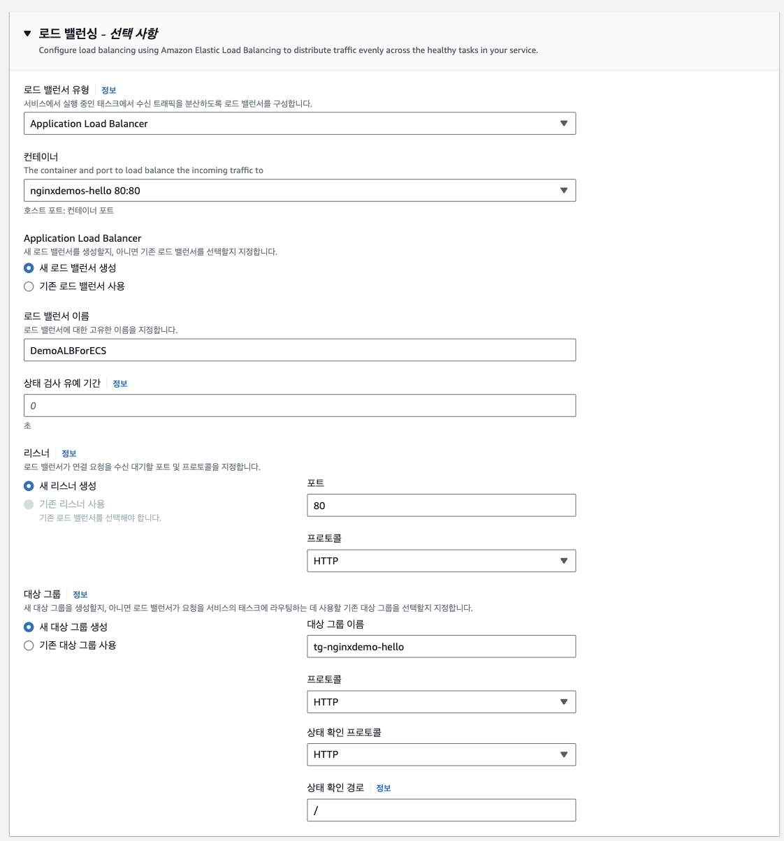
Task: Open 정보 link beside 리스너 heading
Action: click(x=69, y=453)
